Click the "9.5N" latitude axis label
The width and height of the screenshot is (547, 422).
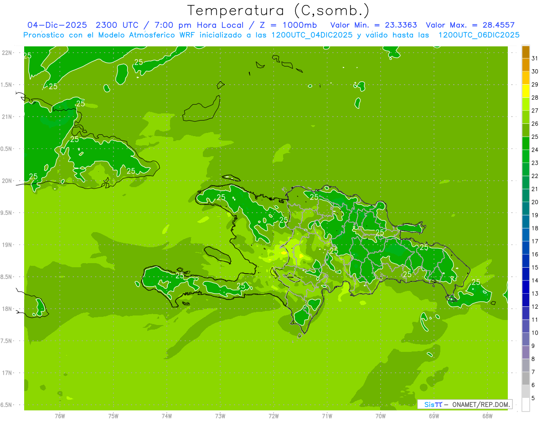click(x=7, y=213)
